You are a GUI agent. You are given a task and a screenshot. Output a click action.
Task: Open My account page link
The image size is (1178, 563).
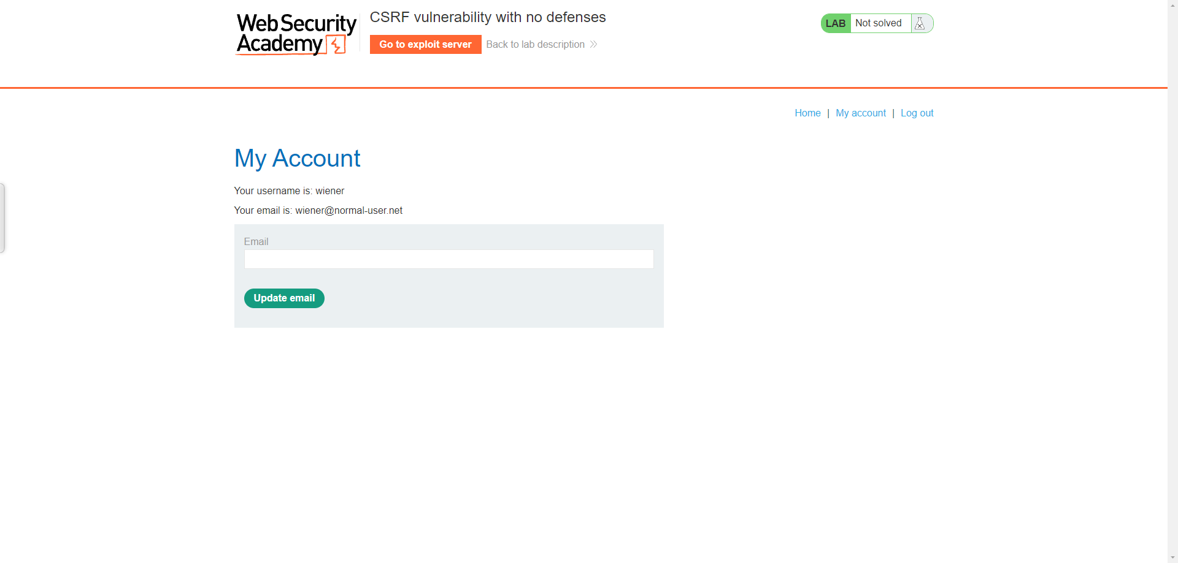tap(860, 113)
